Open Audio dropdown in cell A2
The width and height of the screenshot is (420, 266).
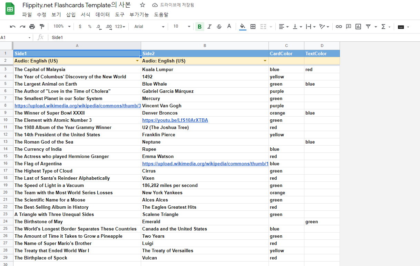137,61
